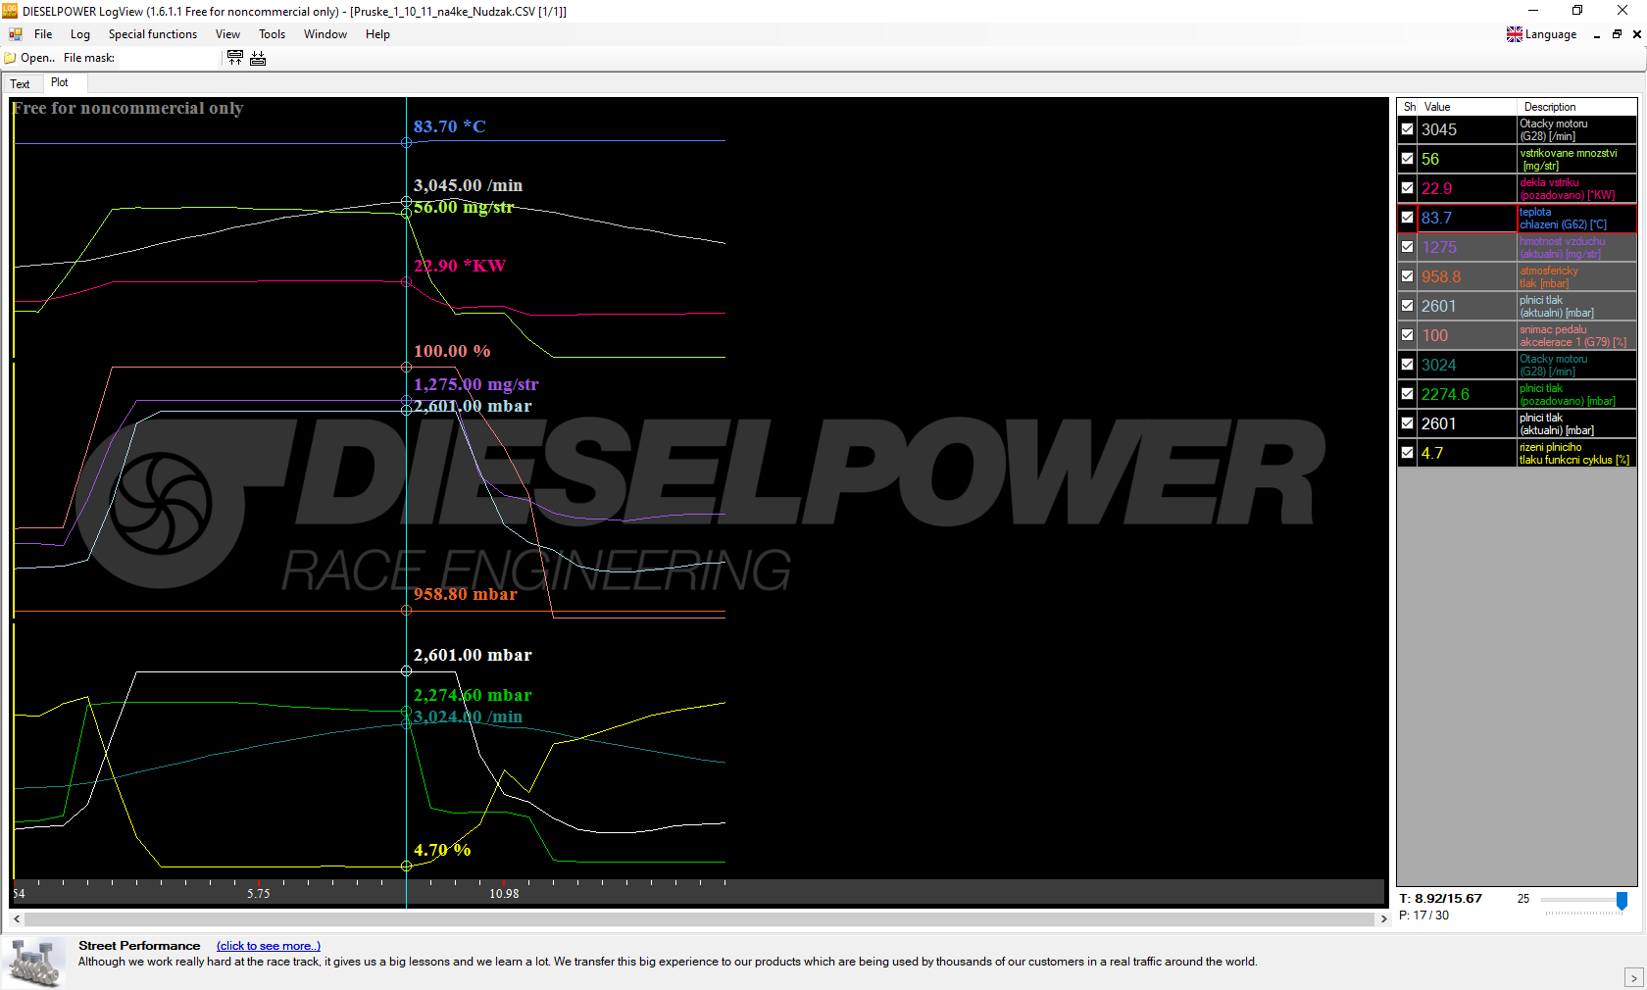Click the blue zoom slider handle
1647x990 pixels.
point(1622,900)
